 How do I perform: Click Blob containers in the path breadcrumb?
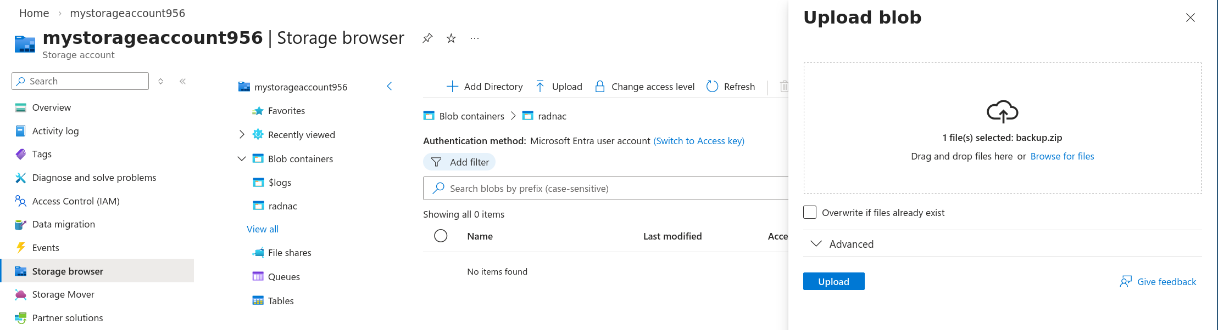[x=471, y=116]
